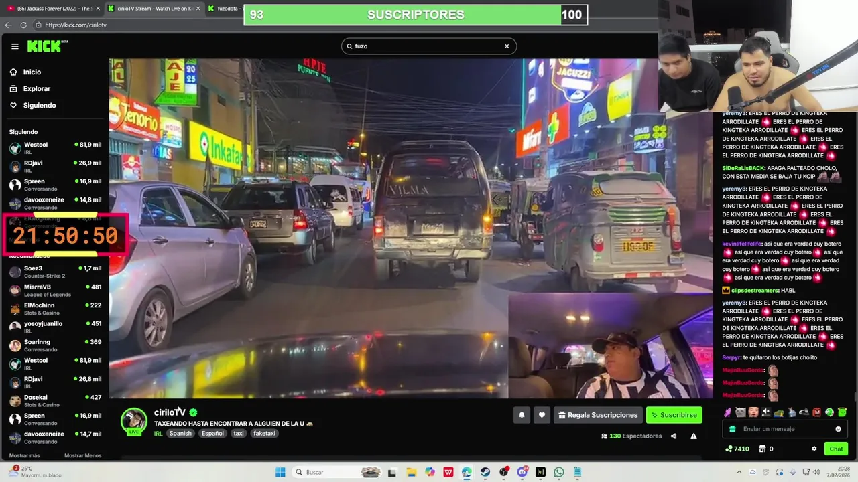858x482 pixels.
Task: Open Steam from the taskbar
Action: [x=485, y=472]
